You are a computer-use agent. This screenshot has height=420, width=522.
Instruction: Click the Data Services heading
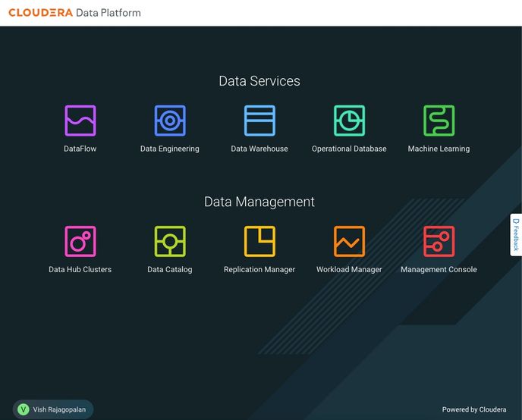click(259, 81)
